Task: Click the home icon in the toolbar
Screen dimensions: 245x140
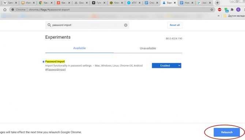Action: [x=5, y=9]
